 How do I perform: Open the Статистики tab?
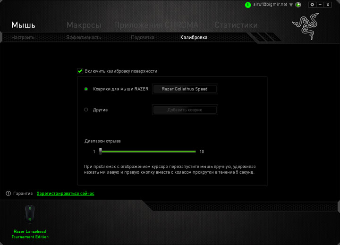pyautogui.click(x=236, y=25)
